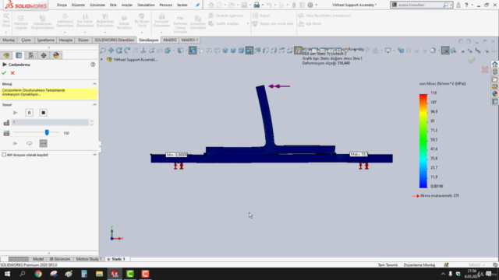Click the greyed Play animation button
Screen dimensions: 499x280
point(16,113)
